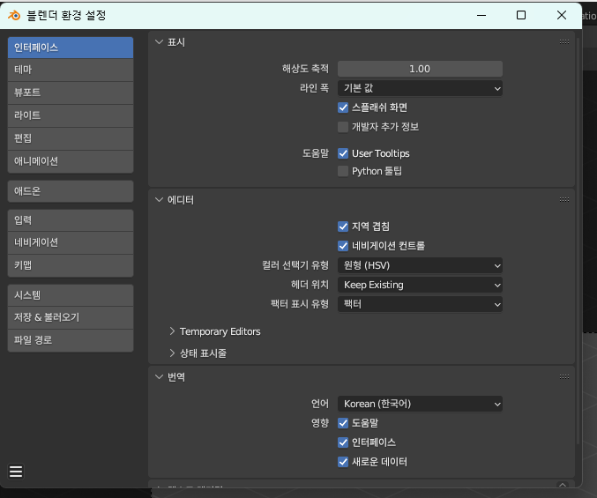Screen dimensions: 597x498
Task: Grab the 표시 panel drag handle dots
Action: (x=564, y=41)
